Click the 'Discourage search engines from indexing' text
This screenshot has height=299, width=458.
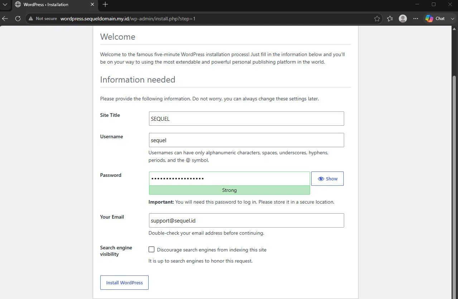pos(212,250)
